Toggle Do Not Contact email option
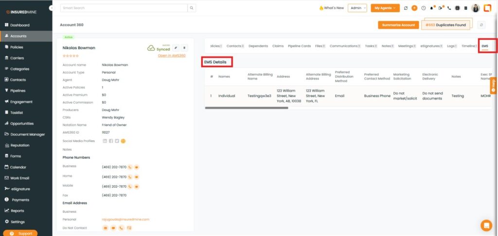Screen dimensions: 498x236 click(105, 228)
